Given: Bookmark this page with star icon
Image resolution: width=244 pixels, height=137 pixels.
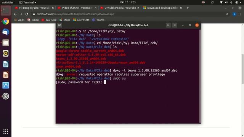Looking at the screenshot, I should (x=227, y=14).
